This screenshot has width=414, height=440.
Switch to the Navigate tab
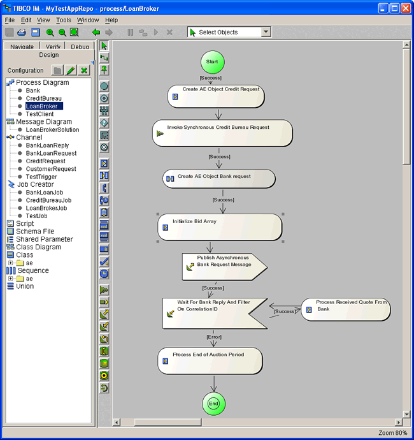[x=22, y=47]
